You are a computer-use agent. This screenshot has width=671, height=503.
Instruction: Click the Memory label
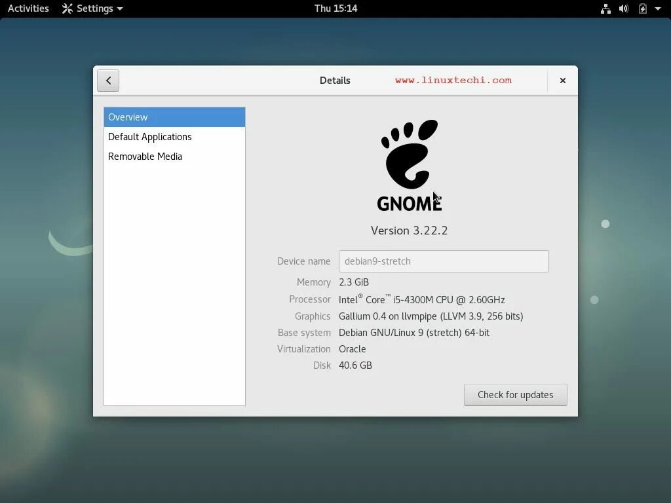pos(314,282)
